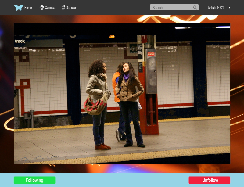Click the blue butterfly logo icon
Image resolution: width=244 pixels, height=187 pixels.
pyautogui.click(x=19, y=8)
